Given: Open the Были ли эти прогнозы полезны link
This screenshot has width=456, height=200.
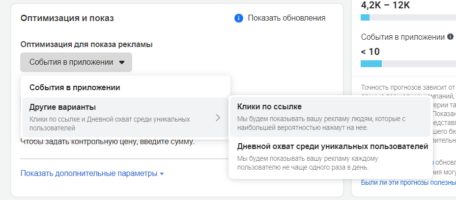Looking at the screenshot, I should point(408,182).
